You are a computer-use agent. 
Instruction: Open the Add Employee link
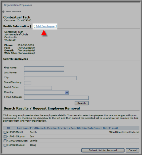45,26
